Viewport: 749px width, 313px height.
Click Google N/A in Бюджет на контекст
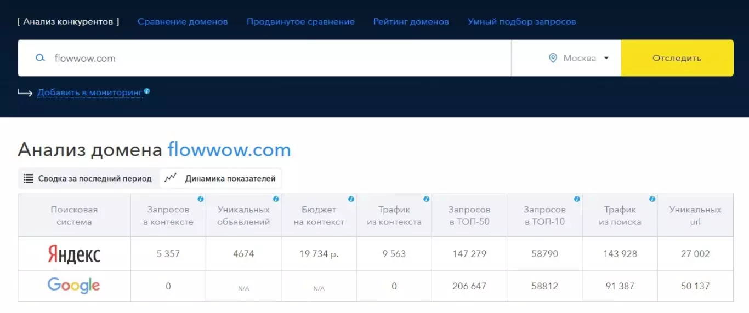(x=319, y=288)
